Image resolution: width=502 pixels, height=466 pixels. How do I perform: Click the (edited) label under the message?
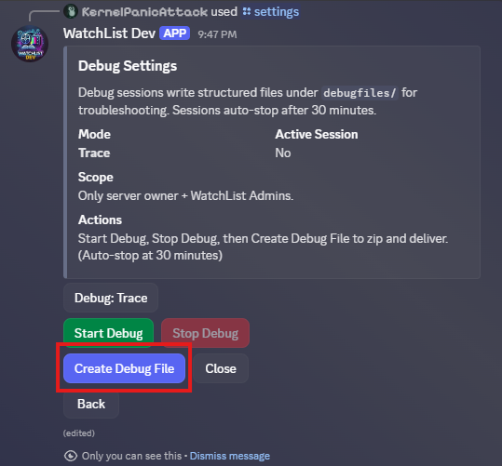[79, 433]
